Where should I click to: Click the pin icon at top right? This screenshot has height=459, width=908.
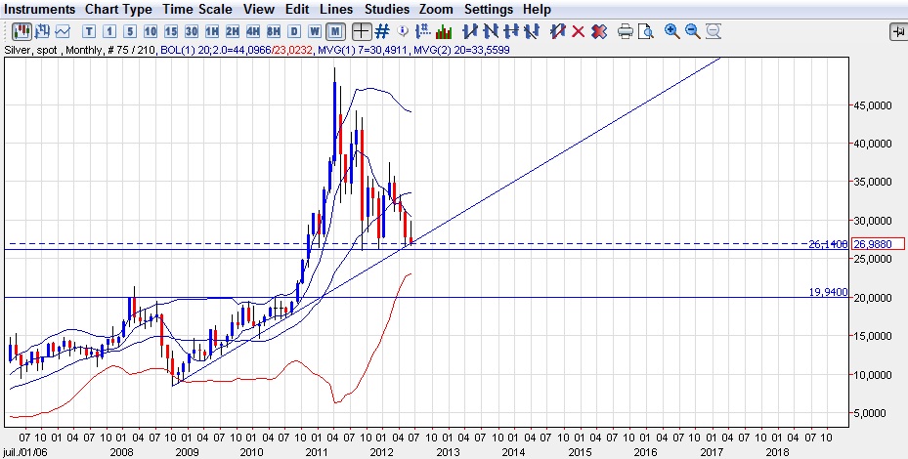(x=897, y=31)
